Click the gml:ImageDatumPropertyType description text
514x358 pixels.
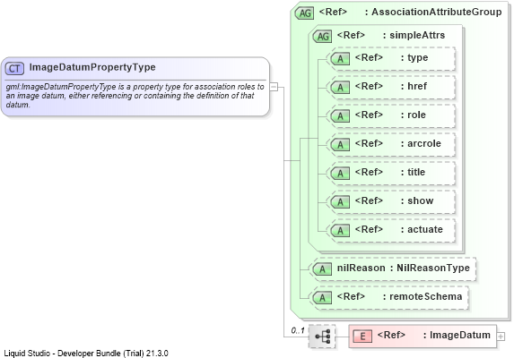(x=135, y=96)
